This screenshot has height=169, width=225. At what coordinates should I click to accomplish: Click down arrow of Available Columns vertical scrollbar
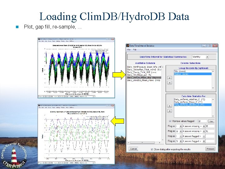coord(162,140)
